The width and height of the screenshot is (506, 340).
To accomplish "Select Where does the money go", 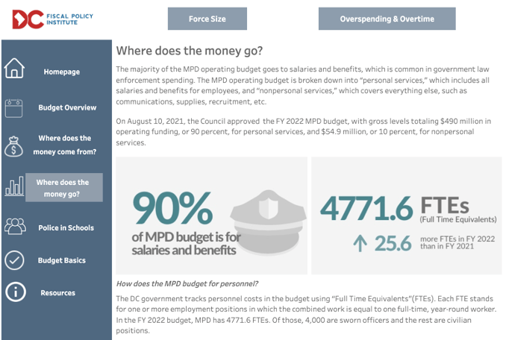I will point(63,188).
